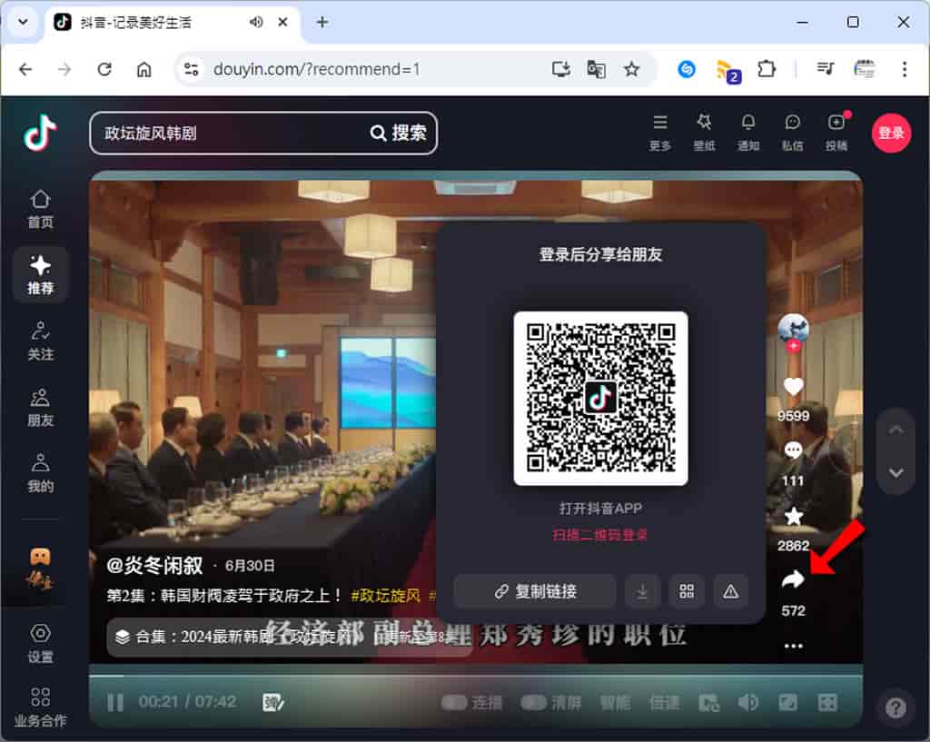
Task: Open the game controller entry in sidebar
Action: (40, 569)
